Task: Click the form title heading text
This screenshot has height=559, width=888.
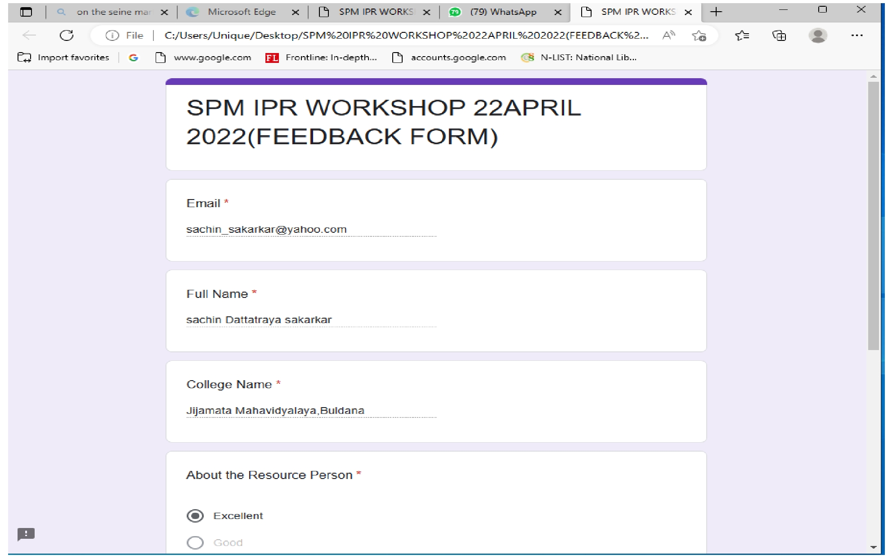Action: click(384, 122)
